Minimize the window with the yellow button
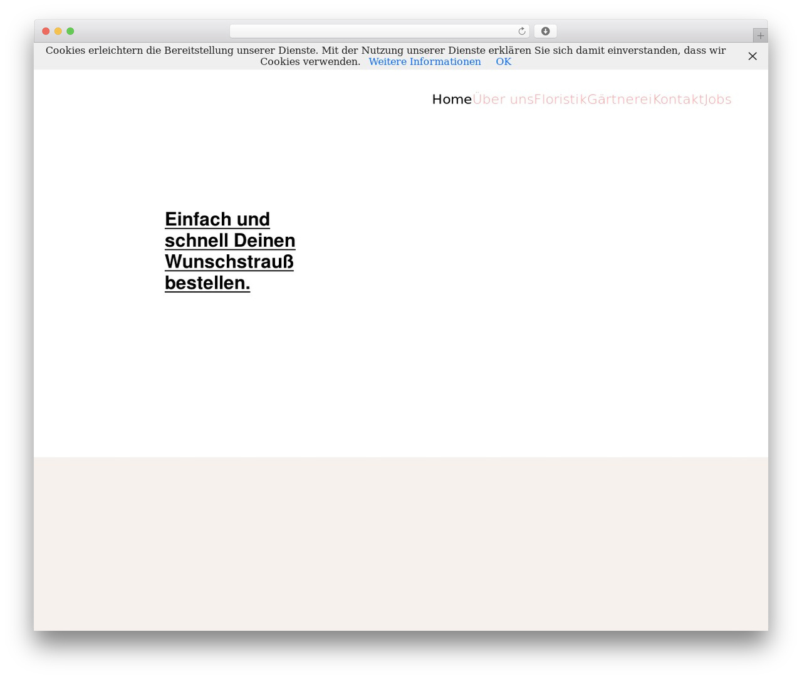 pos(58,31)
